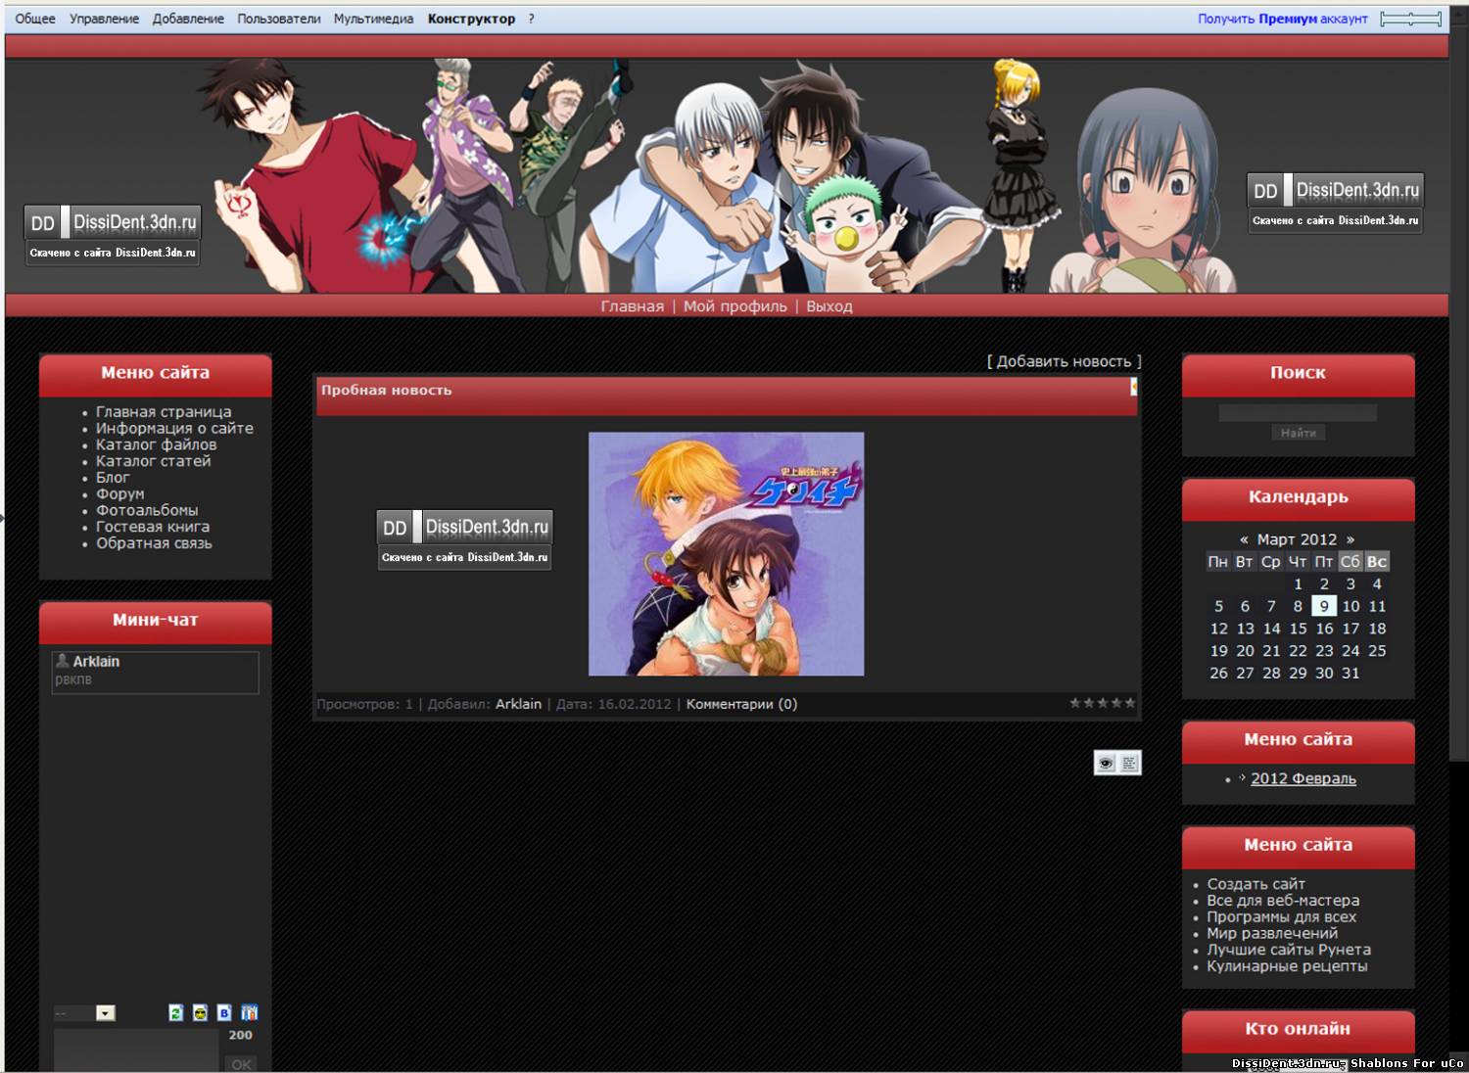Open Гостевая книга menu item
Image resolution: width=1469 pixels, height=1073 pixels.
click(x=153, y=527)
